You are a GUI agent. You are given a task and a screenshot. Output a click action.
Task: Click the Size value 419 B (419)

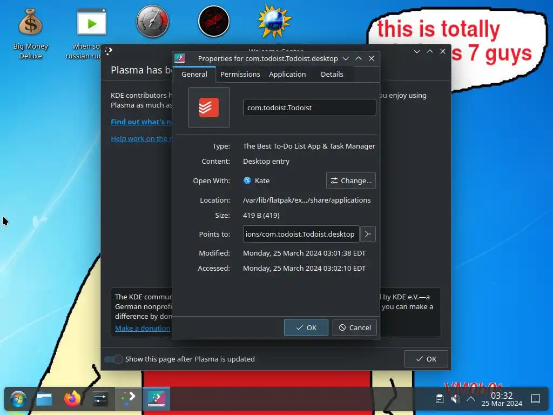point(261,215)
